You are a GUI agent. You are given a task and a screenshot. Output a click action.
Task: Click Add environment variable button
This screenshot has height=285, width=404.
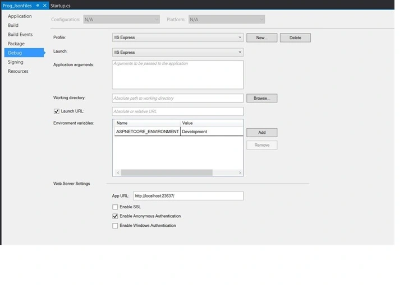(x=262, y=133)
